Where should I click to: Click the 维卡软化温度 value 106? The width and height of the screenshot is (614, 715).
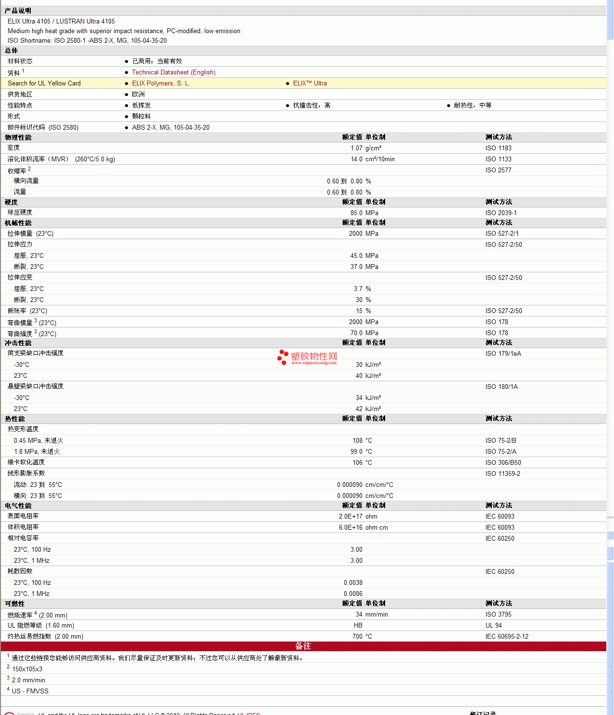tap(358, 462)
